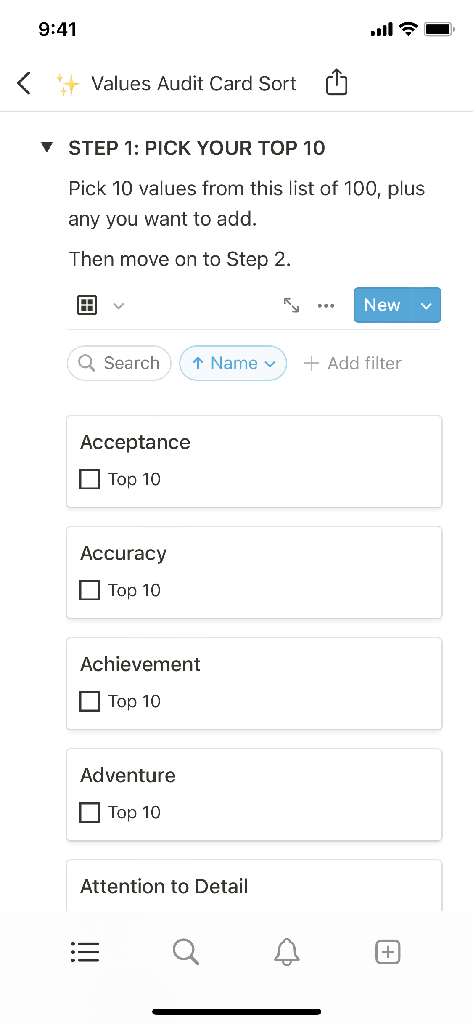473x1025 pixels.
Task: Check Top 10 for Achievement
Action: coord(90,701)
